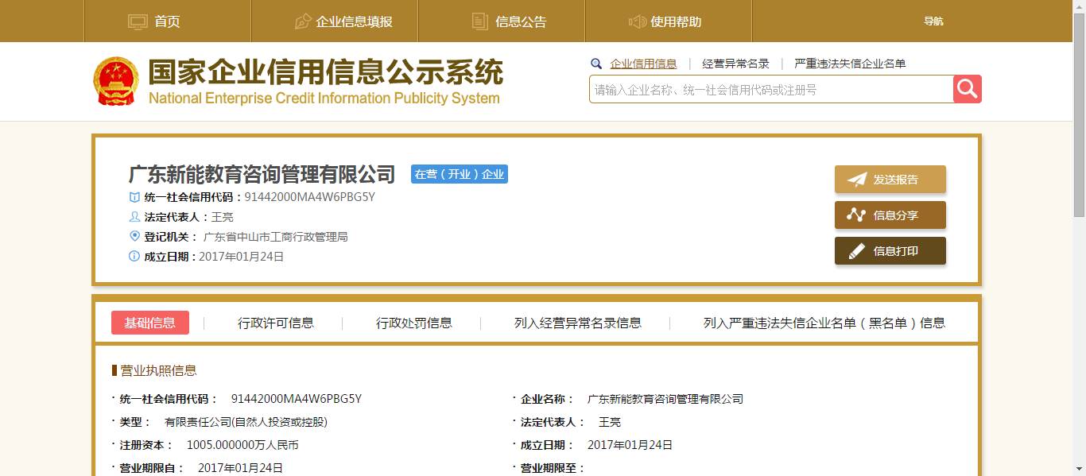Switch to the 行政许可信息 tab
Screen dimensions: 1086x476
(x=276, y=323)
